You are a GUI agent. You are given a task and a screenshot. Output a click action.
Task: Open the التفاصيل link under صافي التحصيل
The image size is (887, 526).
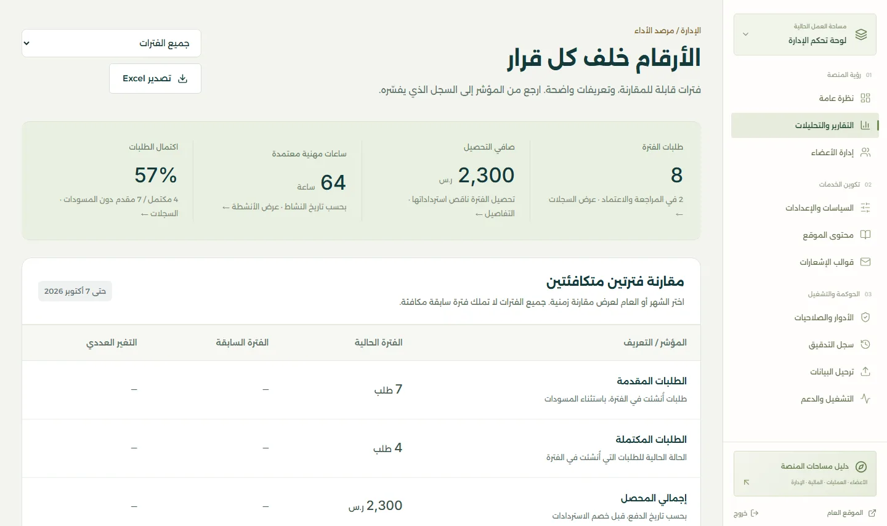[495, 213]
